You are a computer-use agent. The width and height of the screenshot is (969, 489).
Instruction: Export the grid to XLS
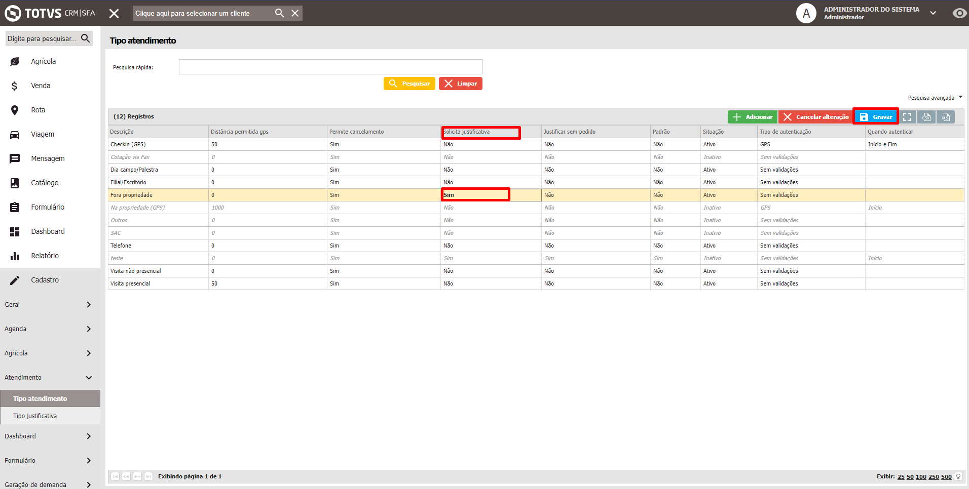click(x=946, y=117)
